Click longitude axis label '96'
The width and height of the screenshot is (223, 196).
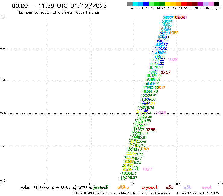(x=90, y=184)
